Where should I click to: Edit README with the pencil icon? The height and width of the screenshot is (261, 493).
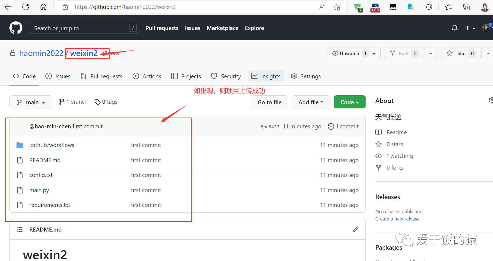click(356, 229)
